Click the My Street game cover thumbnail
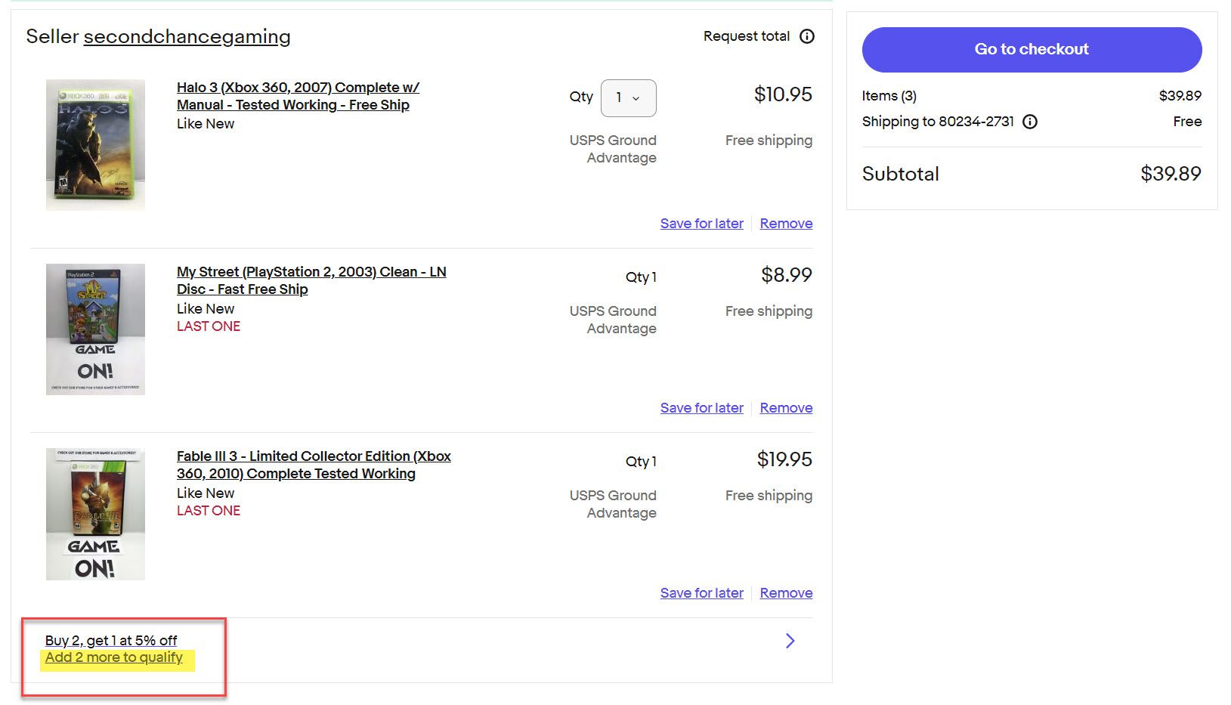Screen dimensions: 1231x705 (x=95, y=329)
